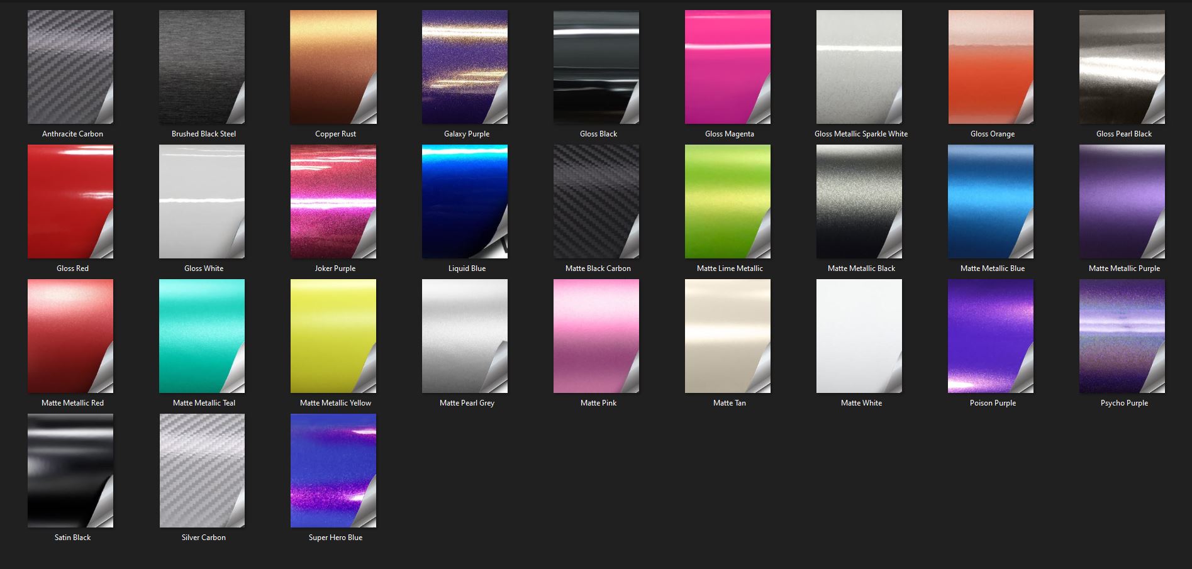Open the Psycho Purple thumbnail
This screenshot has width=1192, height=569.
point(1122,336)
